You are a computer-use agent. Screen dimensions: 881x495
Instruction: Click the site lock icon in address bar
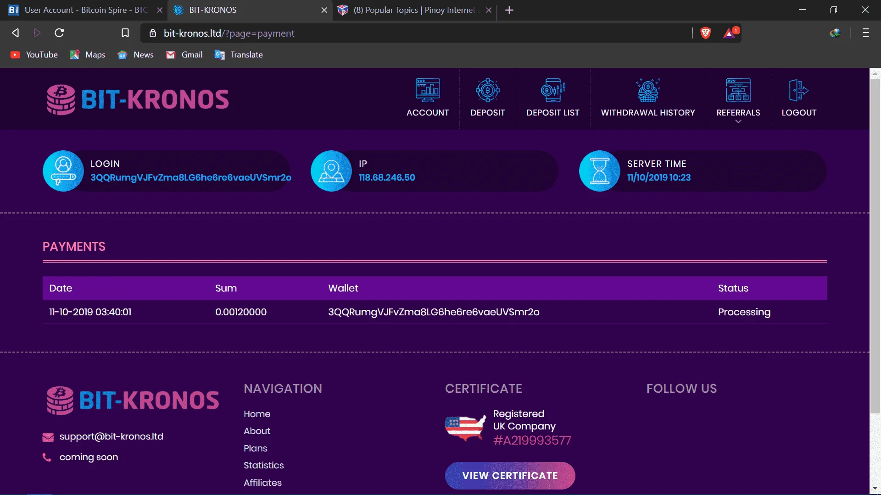[153, 33]
